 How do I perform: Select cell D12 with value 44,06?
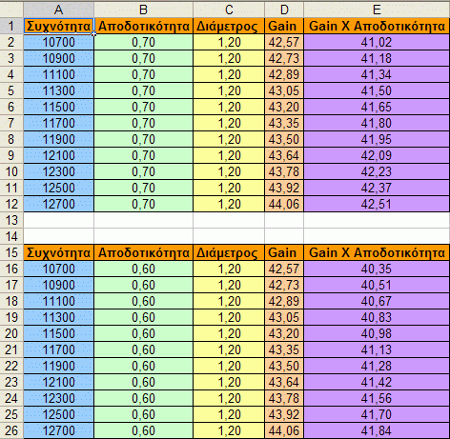click(284, 204)
